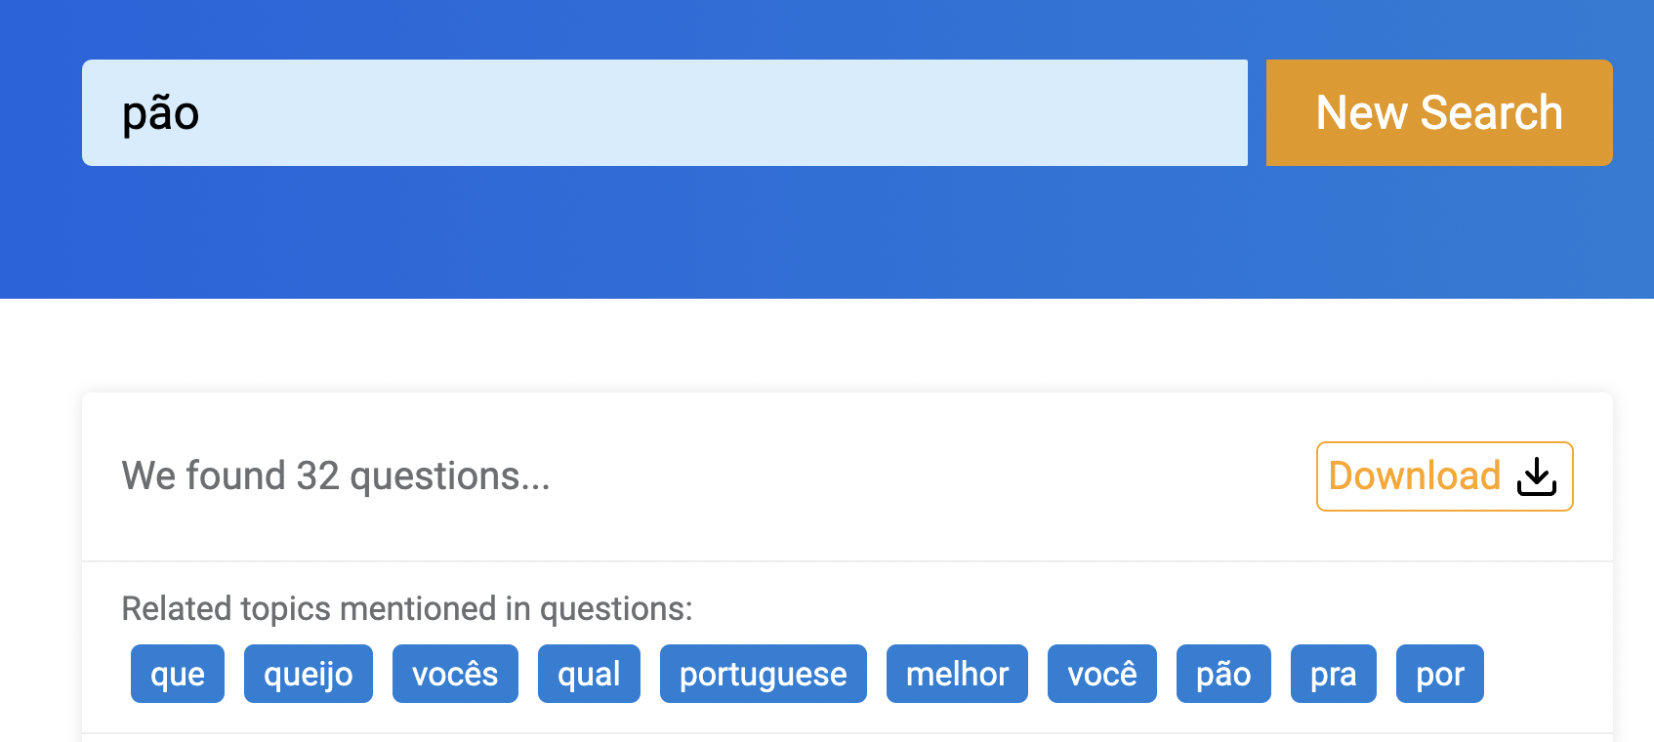Click the 'We found 32 questions' heading

(x=334, y=476)
